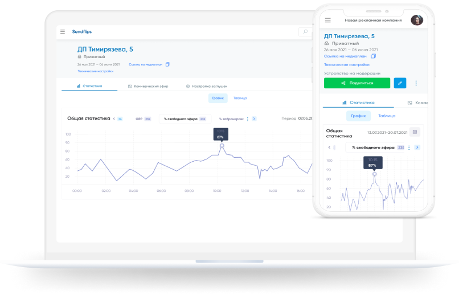459x295 pixels.
Task: Click the 87% data point on desktop chart
Action: [222, 146]
